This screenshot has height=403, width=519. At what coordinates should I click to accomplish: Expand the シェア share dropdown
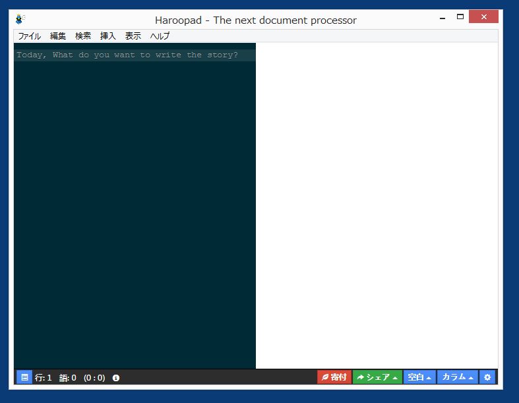click(377, 377)
